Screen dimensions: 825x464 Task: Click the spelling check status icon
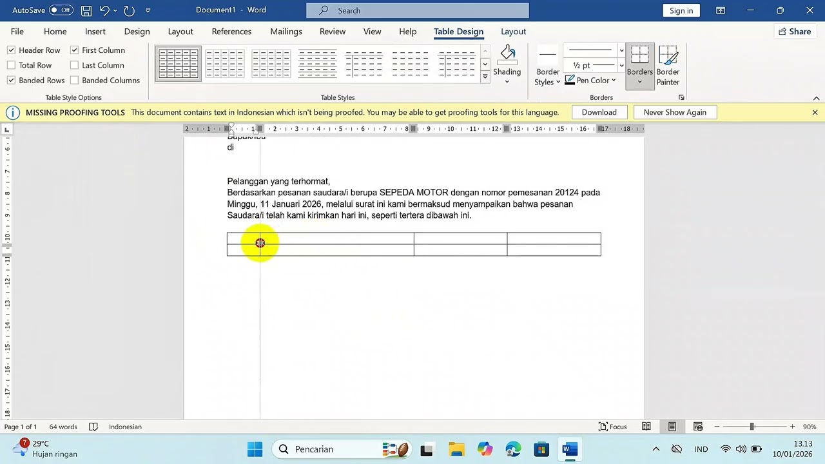(x=93, y=427)
